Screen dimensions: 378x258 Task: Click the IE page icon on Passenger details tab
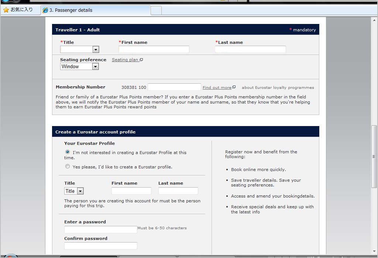45,10
